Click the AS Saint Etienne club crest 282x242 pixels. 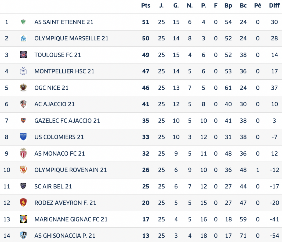pyautogui.click(x=23, y=22)
